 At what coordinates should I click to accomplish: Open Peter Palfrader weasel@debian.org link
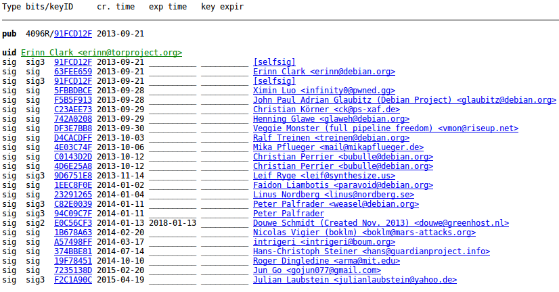[336, 204]
